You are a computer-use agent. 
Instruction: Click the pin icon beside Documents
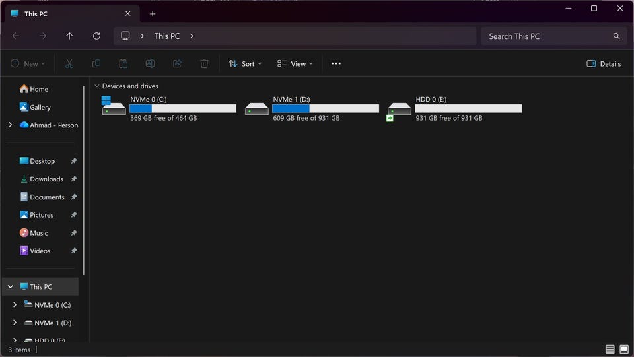(x=73, y=197)
